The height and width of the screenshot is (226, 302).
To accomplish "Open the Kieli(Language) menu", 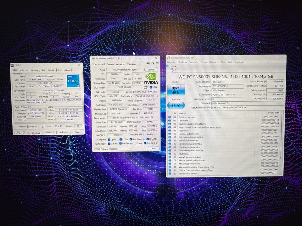I will click(x=236, y=62).
